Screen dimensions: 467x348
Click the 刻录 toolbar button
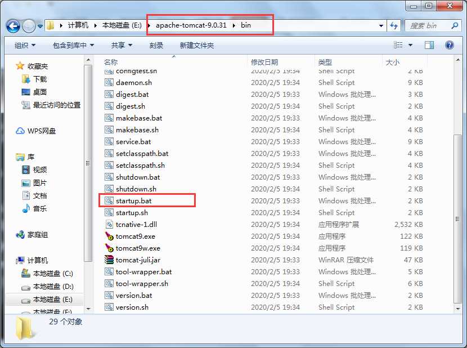(156, 45)
